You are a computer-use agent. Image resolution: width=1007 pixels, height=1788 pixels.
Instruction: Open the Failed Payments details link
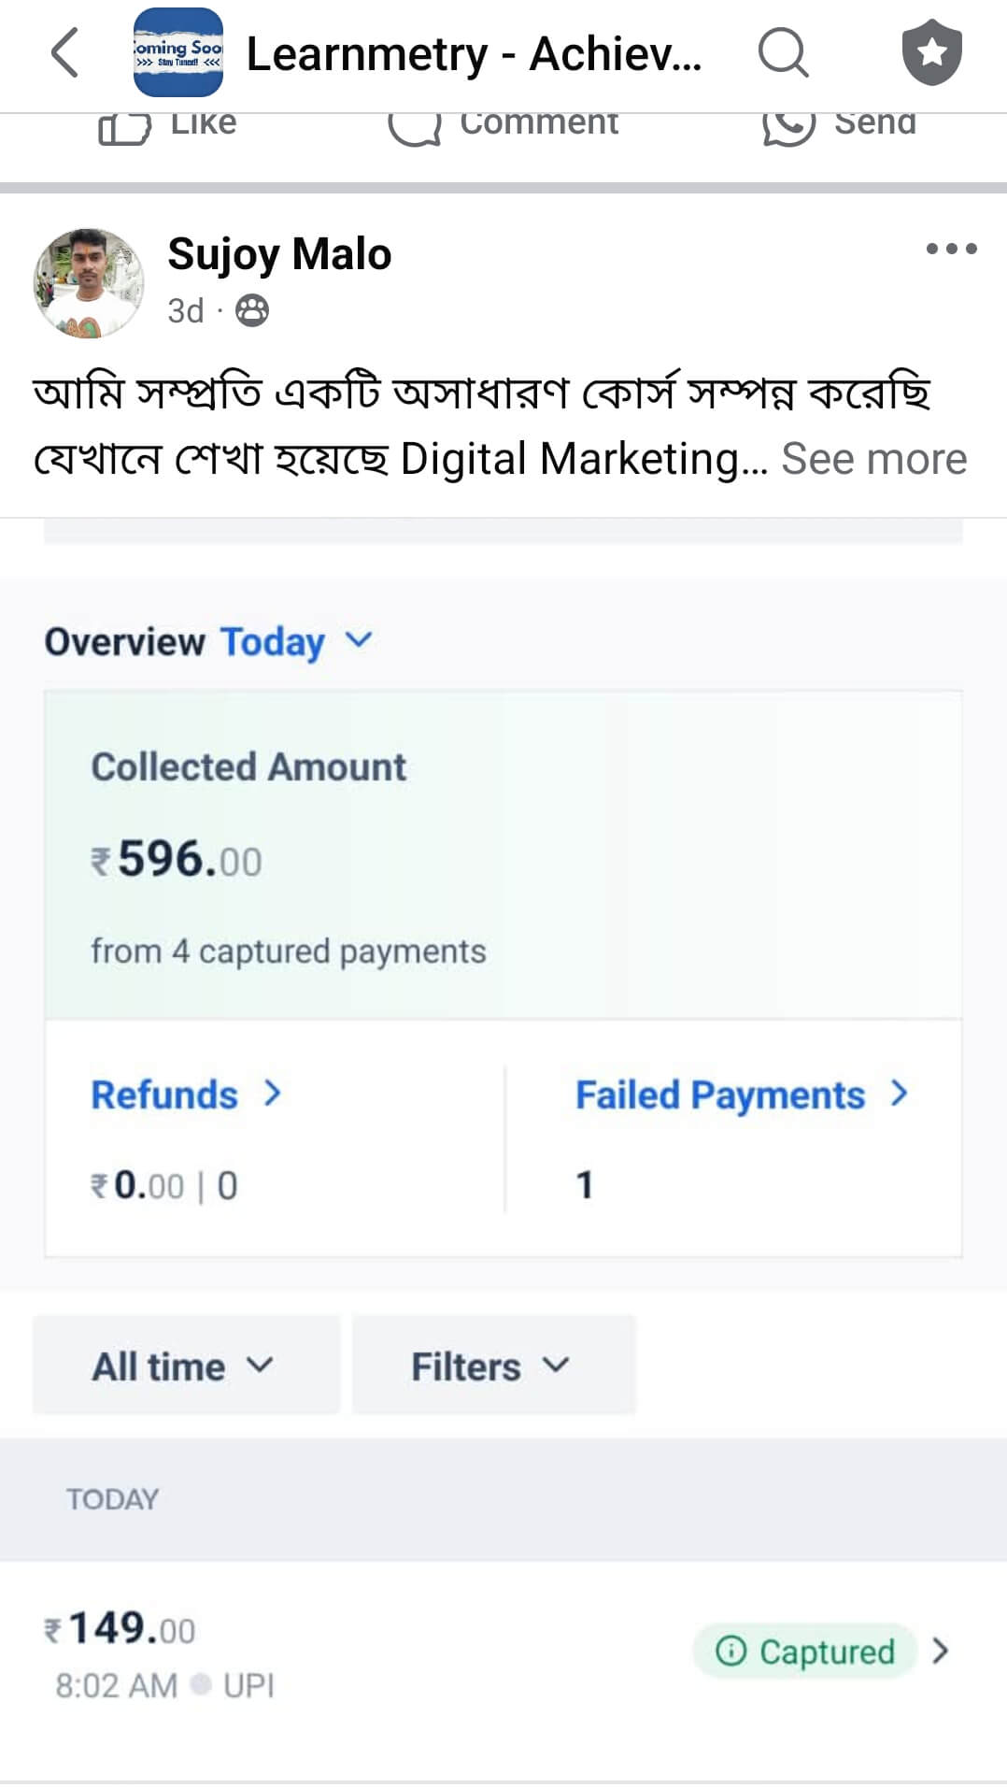click(x=740, y=1094)
